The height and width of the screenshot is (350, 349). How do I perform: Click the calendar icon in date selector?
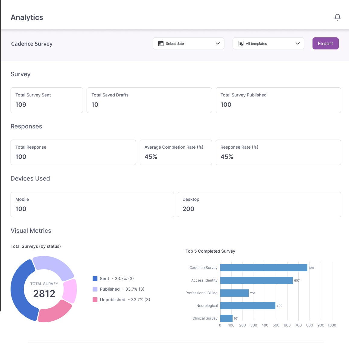click(161, 44)
